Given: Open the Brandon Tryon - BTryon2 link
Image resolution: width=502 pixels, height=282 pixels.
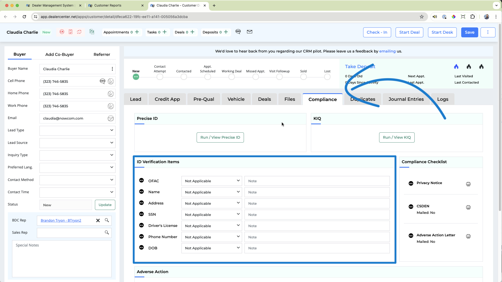Looking at the screenshot, I should [x=61, y=220].
